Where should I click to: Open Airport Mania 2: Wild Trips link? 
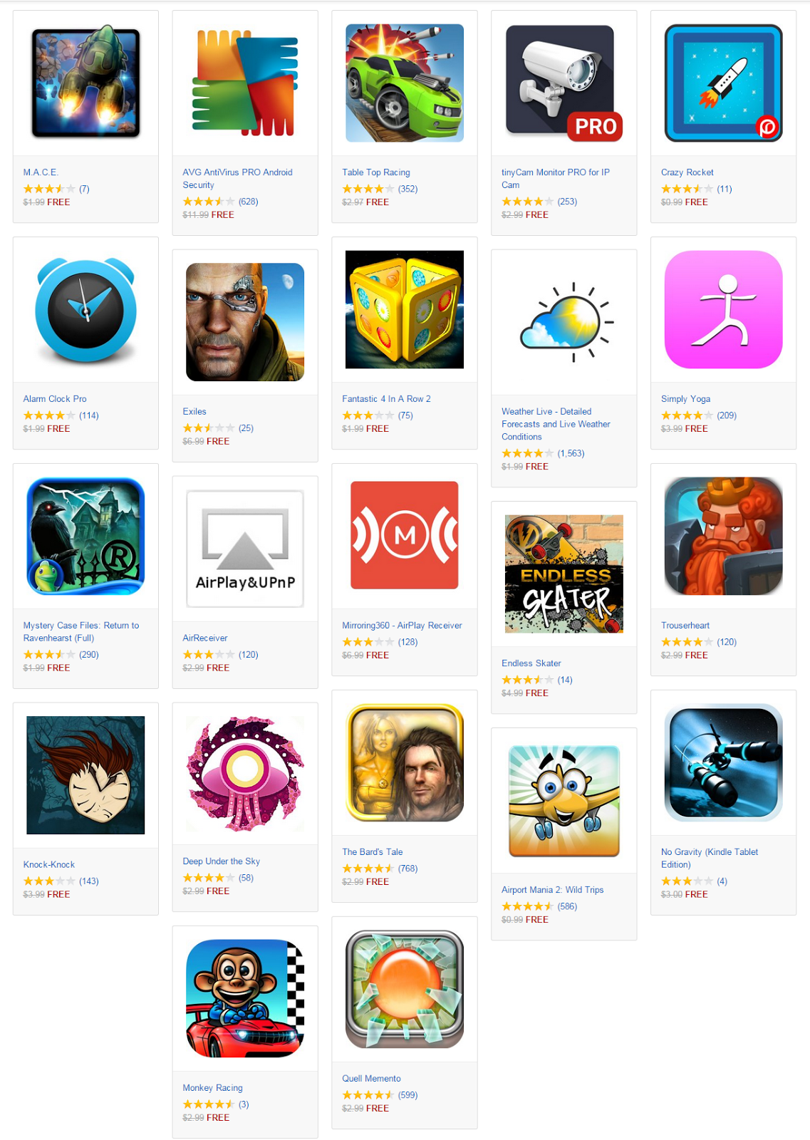tap(553, 890)
